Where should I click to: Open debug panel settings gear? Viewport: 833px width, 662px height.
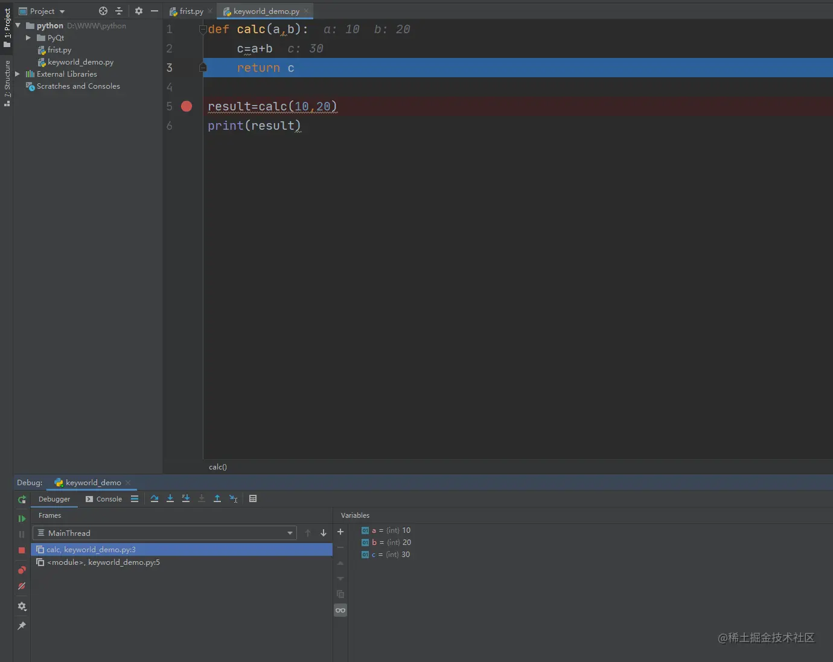(22, 606)
